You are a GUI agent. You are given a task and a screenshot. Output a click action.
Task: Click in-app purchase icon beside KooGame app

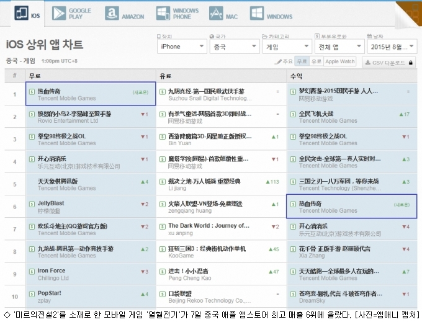pos(163,249)
